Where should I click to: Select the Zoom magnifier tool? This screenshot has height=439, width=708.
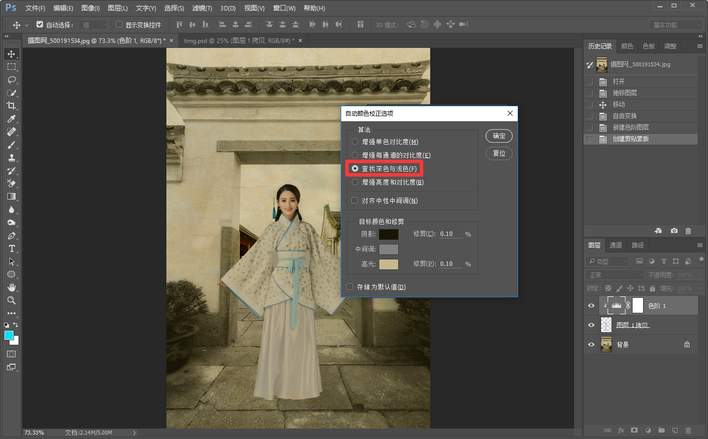[x=11, y=300]
